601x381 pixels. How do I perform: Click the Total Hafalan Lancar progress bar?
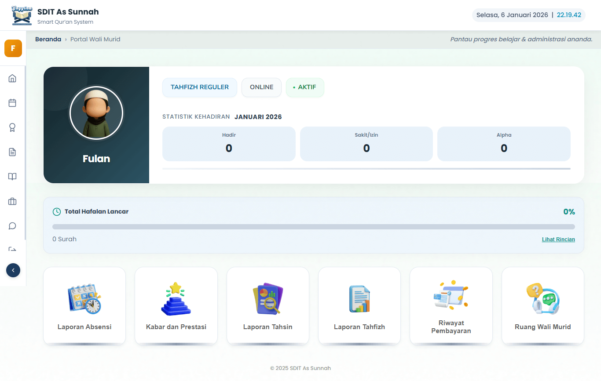313,227
